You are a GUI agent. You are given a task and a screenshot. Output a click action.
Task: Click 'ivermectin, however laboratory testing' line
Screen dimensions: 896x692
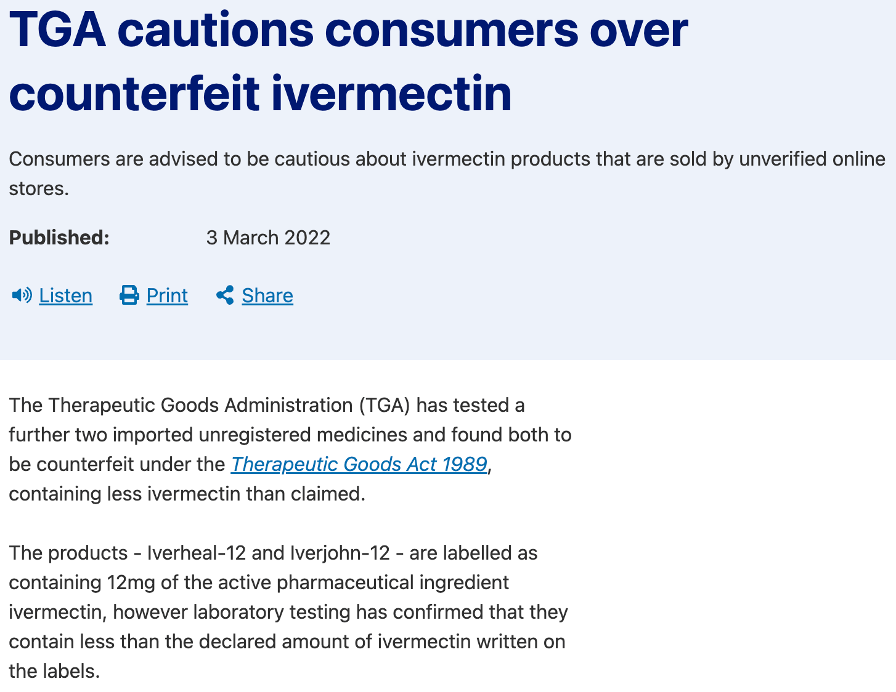(x=288, y=612)
